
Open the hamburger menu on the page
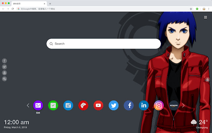205,17
